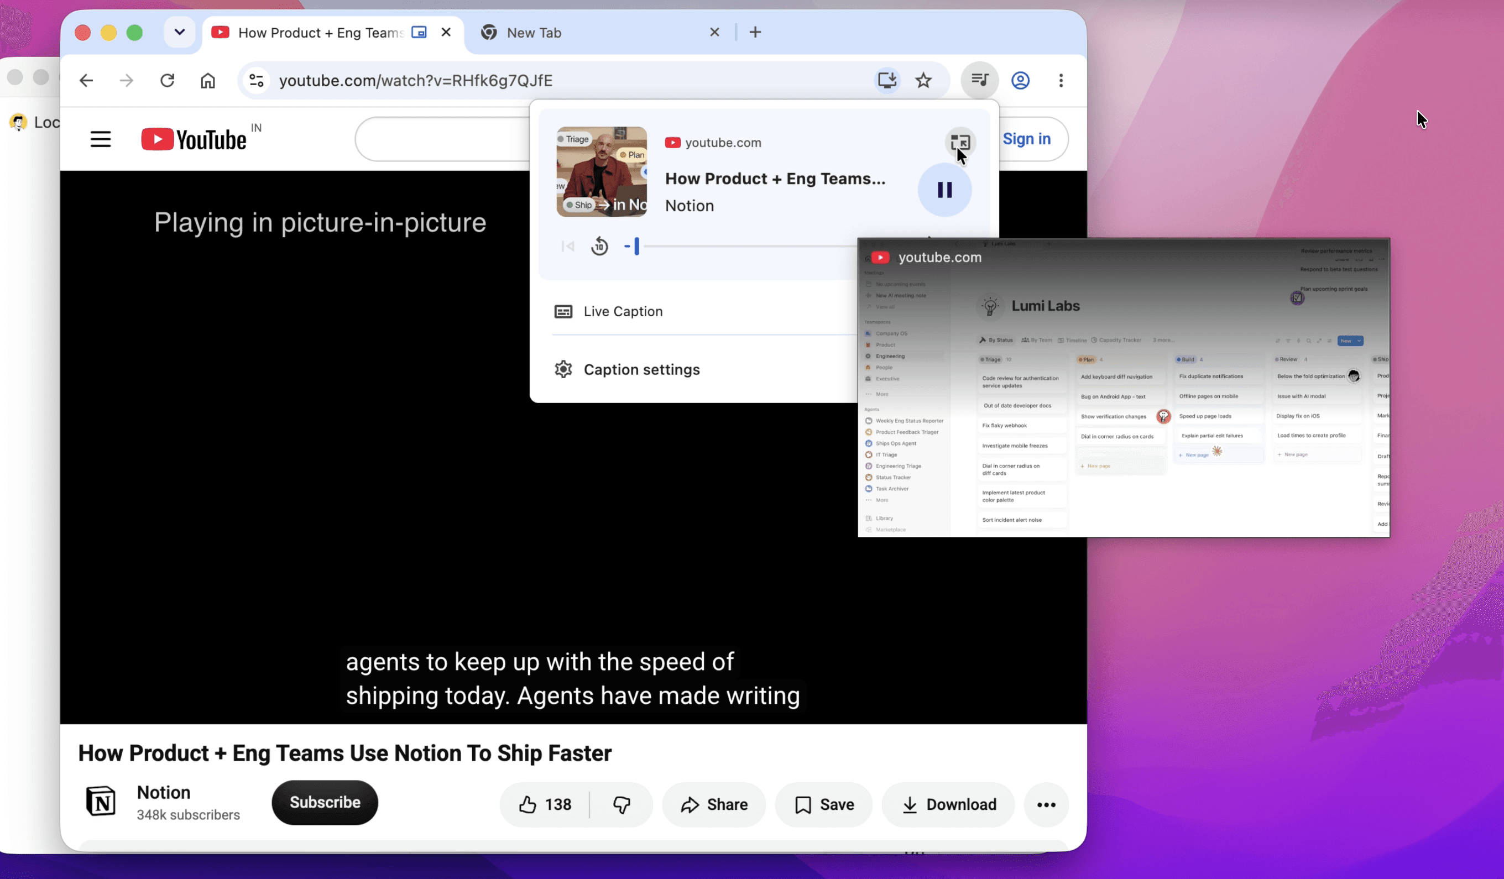Save the video to a playlist
1504x879 pixels.
click(x=824, y=804)
